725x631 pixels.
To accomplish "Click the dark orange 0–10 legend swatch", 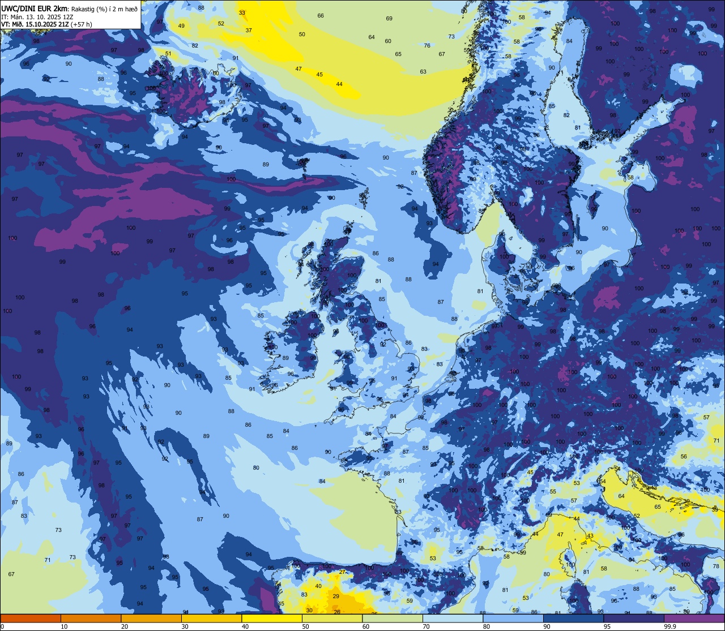I will coord(31,618).
